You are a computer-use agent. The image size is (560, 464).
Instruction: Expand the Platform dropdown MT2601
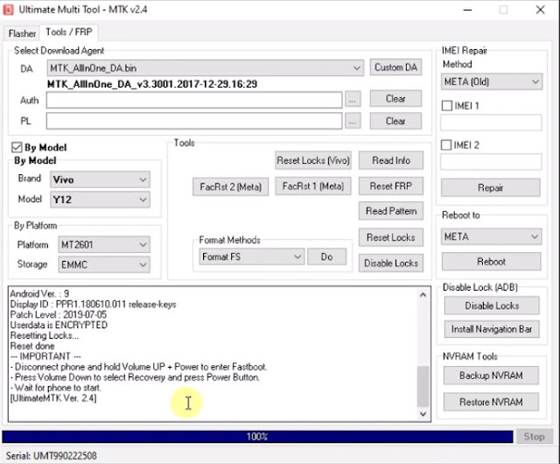[x=104, y=245]
